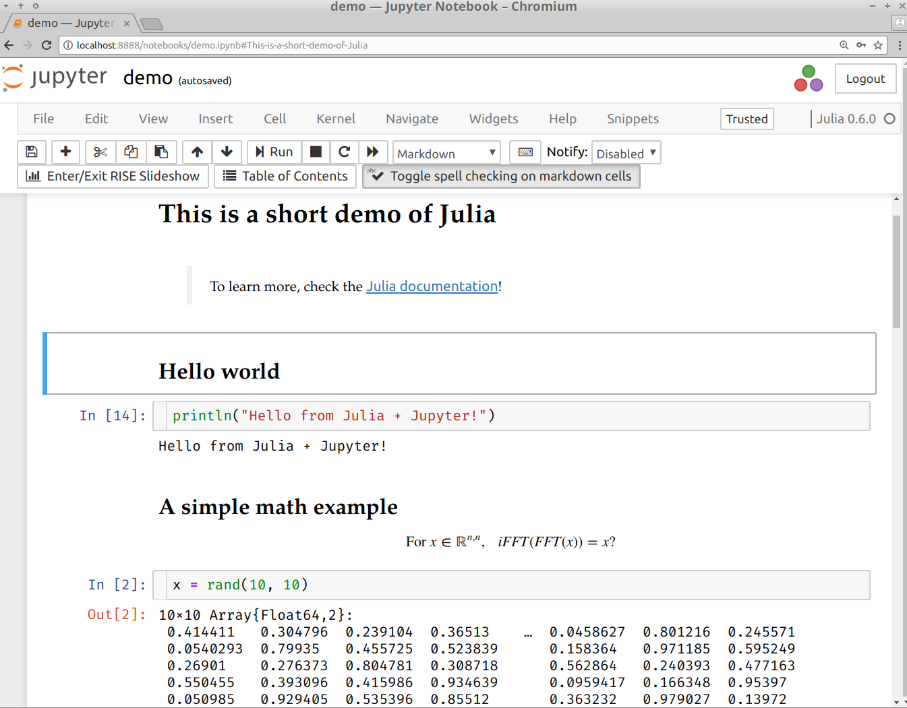The image size is (907, 708).
Task: Open the browser zoom magnifier icon
Action: pos(844,45)
